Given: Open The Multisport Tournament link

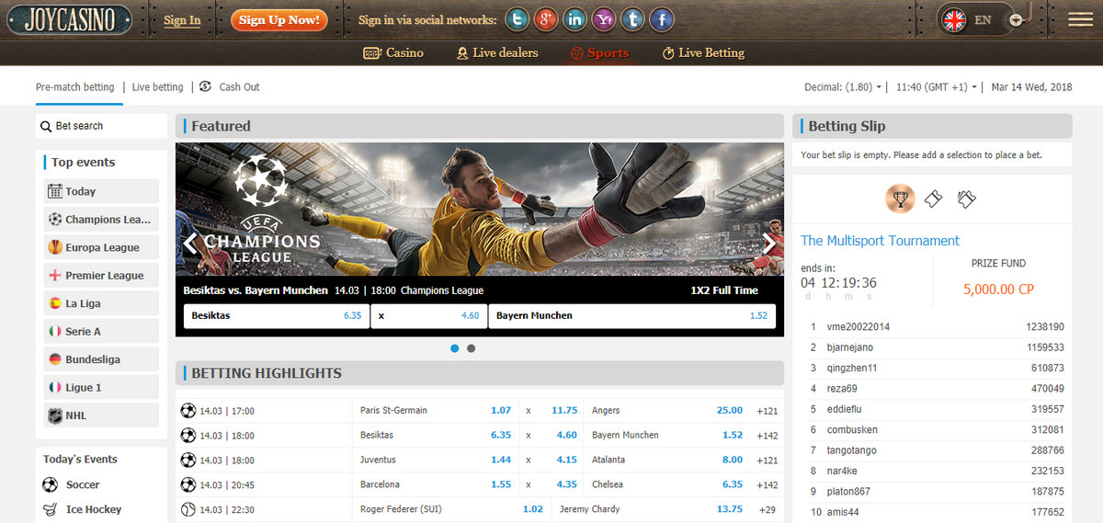Looking at the screenshot, I should [x=880, y=241].
